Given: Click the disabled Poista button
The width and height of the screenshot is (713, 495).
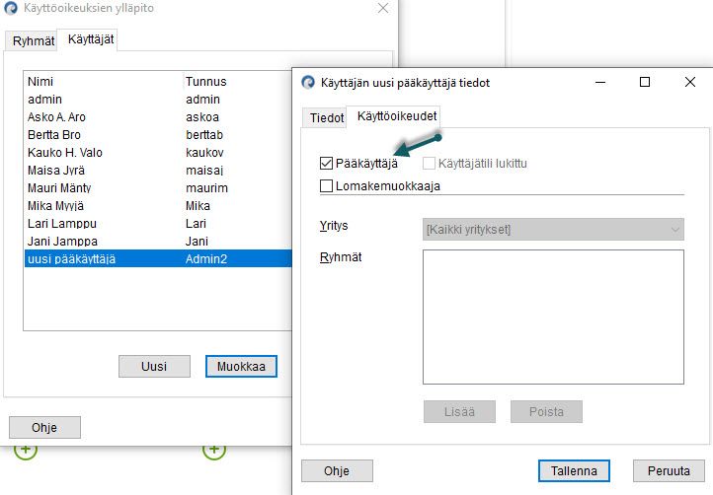Looking at the screenshot, I should 546,411.
